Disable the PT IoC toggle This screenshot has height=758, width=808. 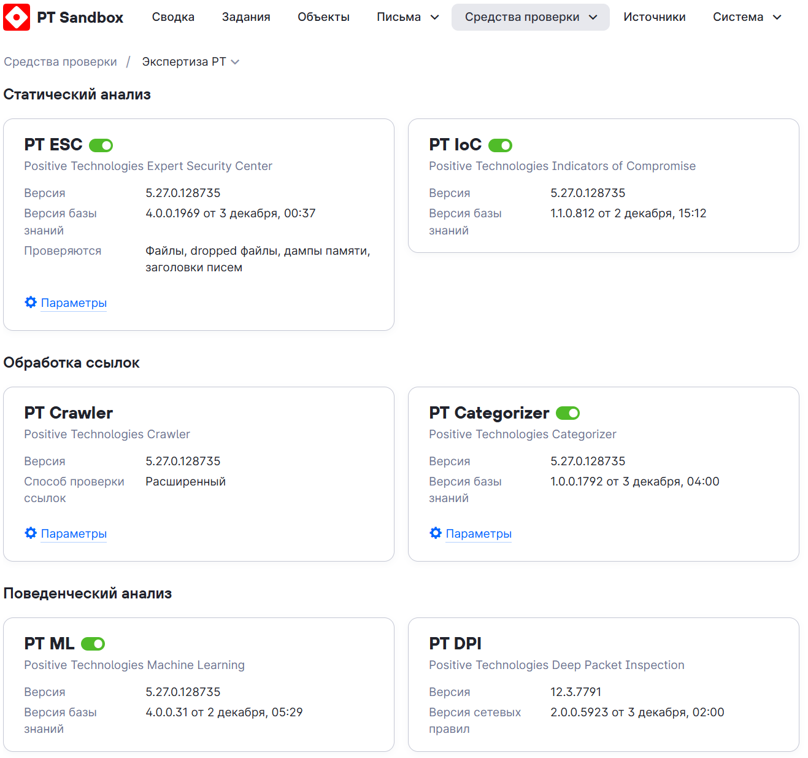500,145
